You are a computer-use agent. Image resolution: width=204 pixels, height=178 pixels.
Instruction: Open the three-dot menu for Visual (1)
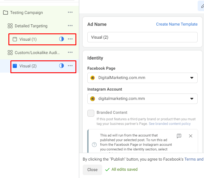pyautogui.click(x=70, y=39)
